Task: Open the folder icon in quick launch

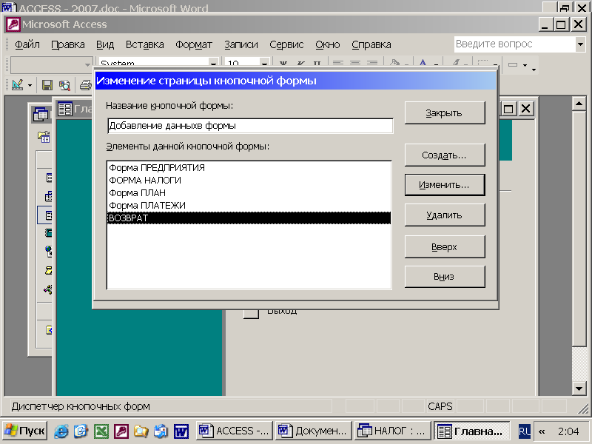Action: click(141, 431)
